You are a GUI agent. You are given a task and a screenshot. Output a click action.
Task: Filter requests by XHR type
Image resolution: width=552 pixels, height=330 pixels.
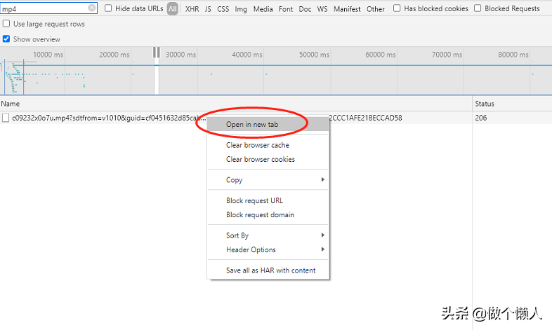point(192,9)
